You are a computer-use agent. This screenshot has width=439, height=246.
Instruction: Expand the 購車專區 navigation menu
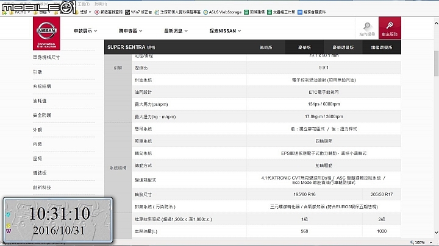pyautogui.click(x=130, y=30)
